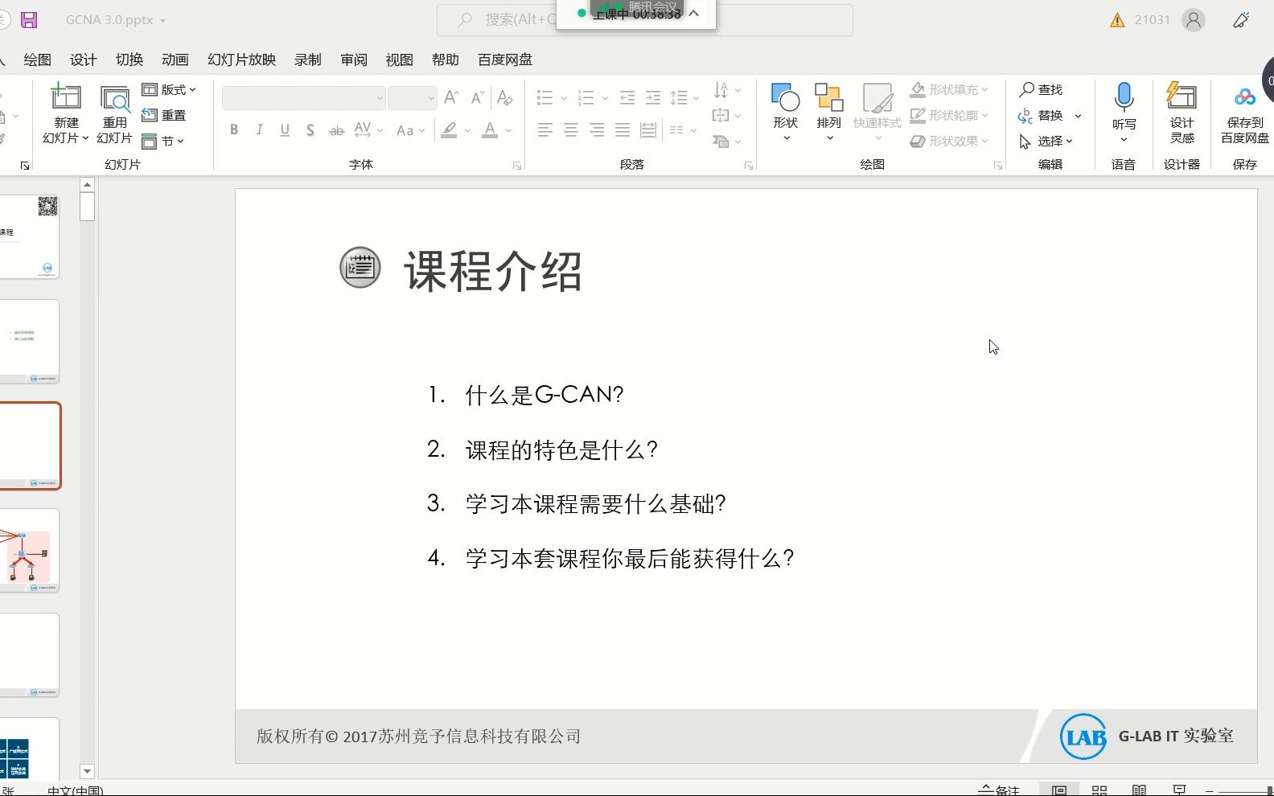1274x796 pixels.
Task: Justify text in paragraph group
Action: click(x=623, y=129)
